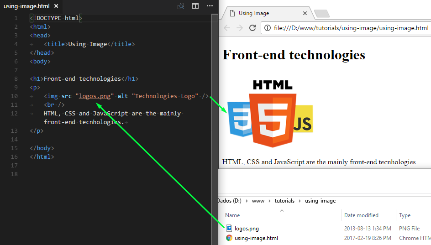This screenshot has width=431, height=245.
Task: Sort by Date modified column header
Action: click(361, 215)
